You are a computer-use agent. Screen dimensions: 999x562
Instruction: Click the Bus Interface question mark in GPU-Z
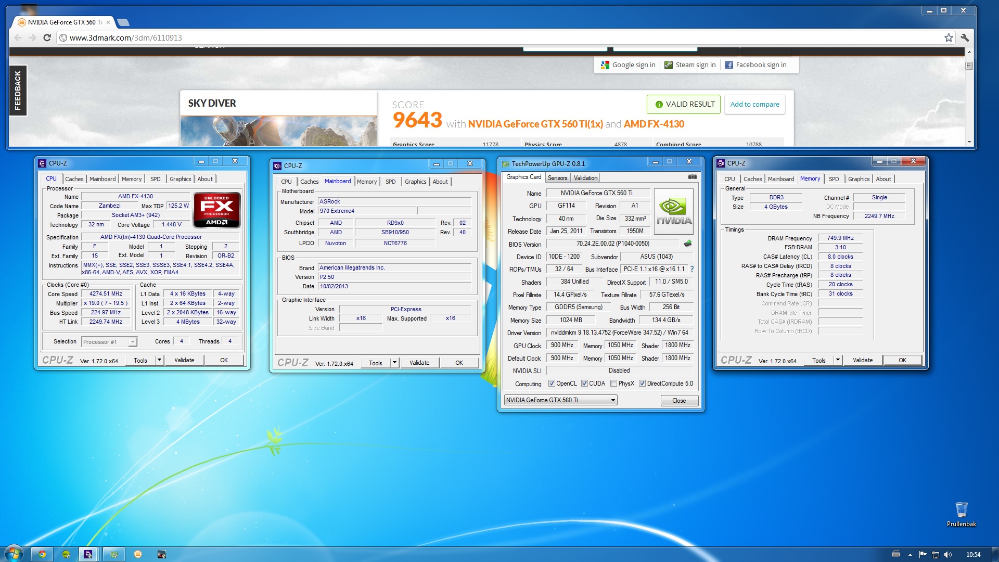692,269
